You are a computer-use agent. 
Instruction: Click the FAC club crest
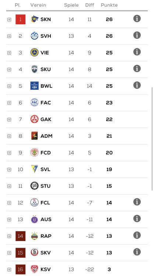pyautogui.click(x=34, y=102)
